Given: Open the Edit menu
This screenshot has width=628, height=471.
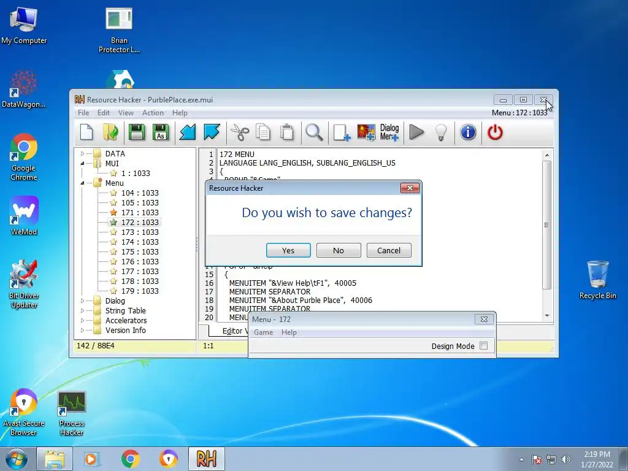Looking at the screenshot, I should pyautogui.click(x=103, y=113).
